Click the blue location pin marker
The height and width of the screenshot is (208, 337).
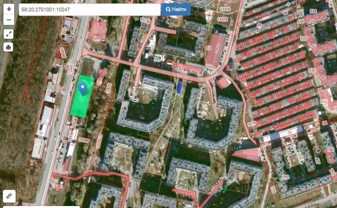tap(83, 89)
